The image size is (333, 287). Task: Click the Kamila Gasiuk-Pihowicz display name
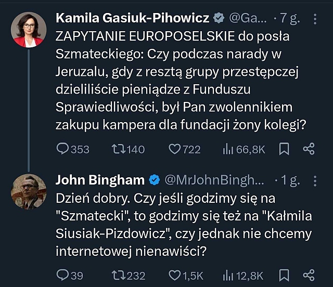click(132, 19)
